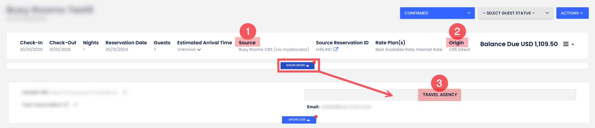Click the blurred Email address value
Image resolution: width=595 pixels, height=128 pixels.
(346, 107)
